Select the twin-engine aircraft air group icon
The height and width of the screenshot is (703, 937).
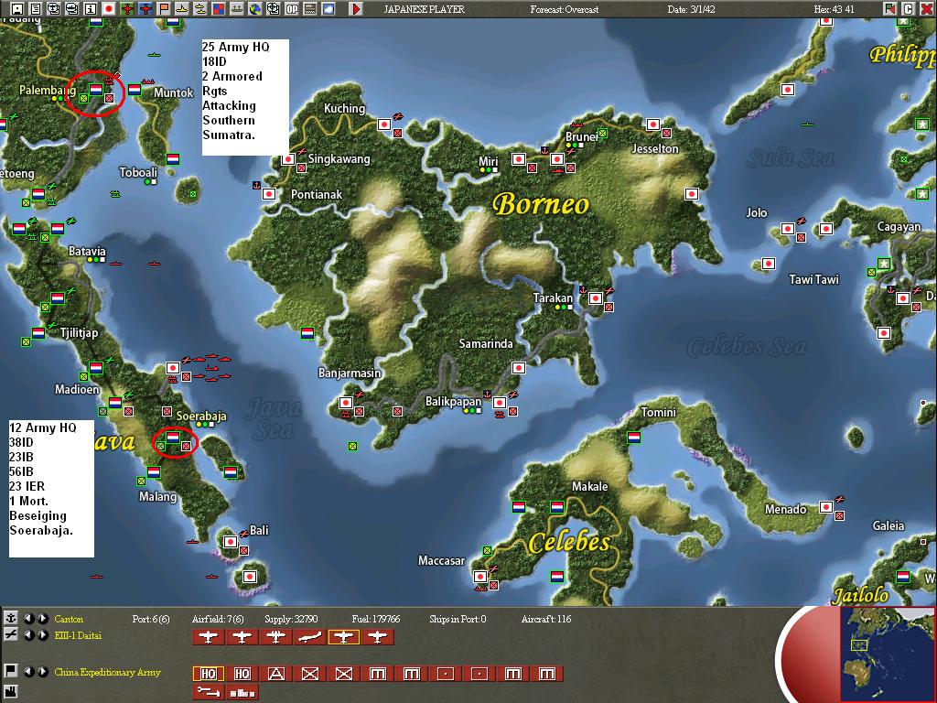coord(275,637)
